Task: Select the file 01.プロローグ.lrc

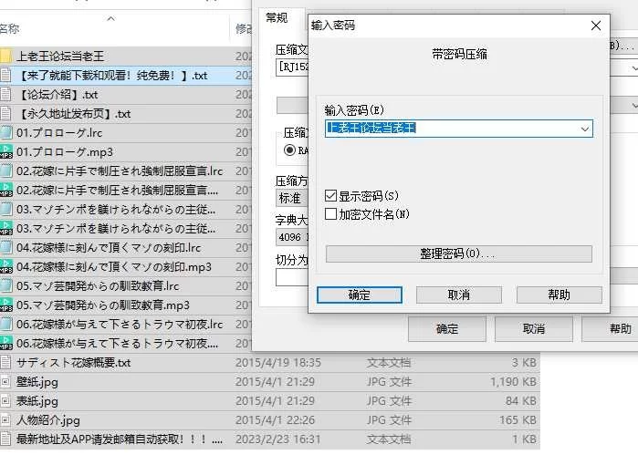Action: coord(59,133)
